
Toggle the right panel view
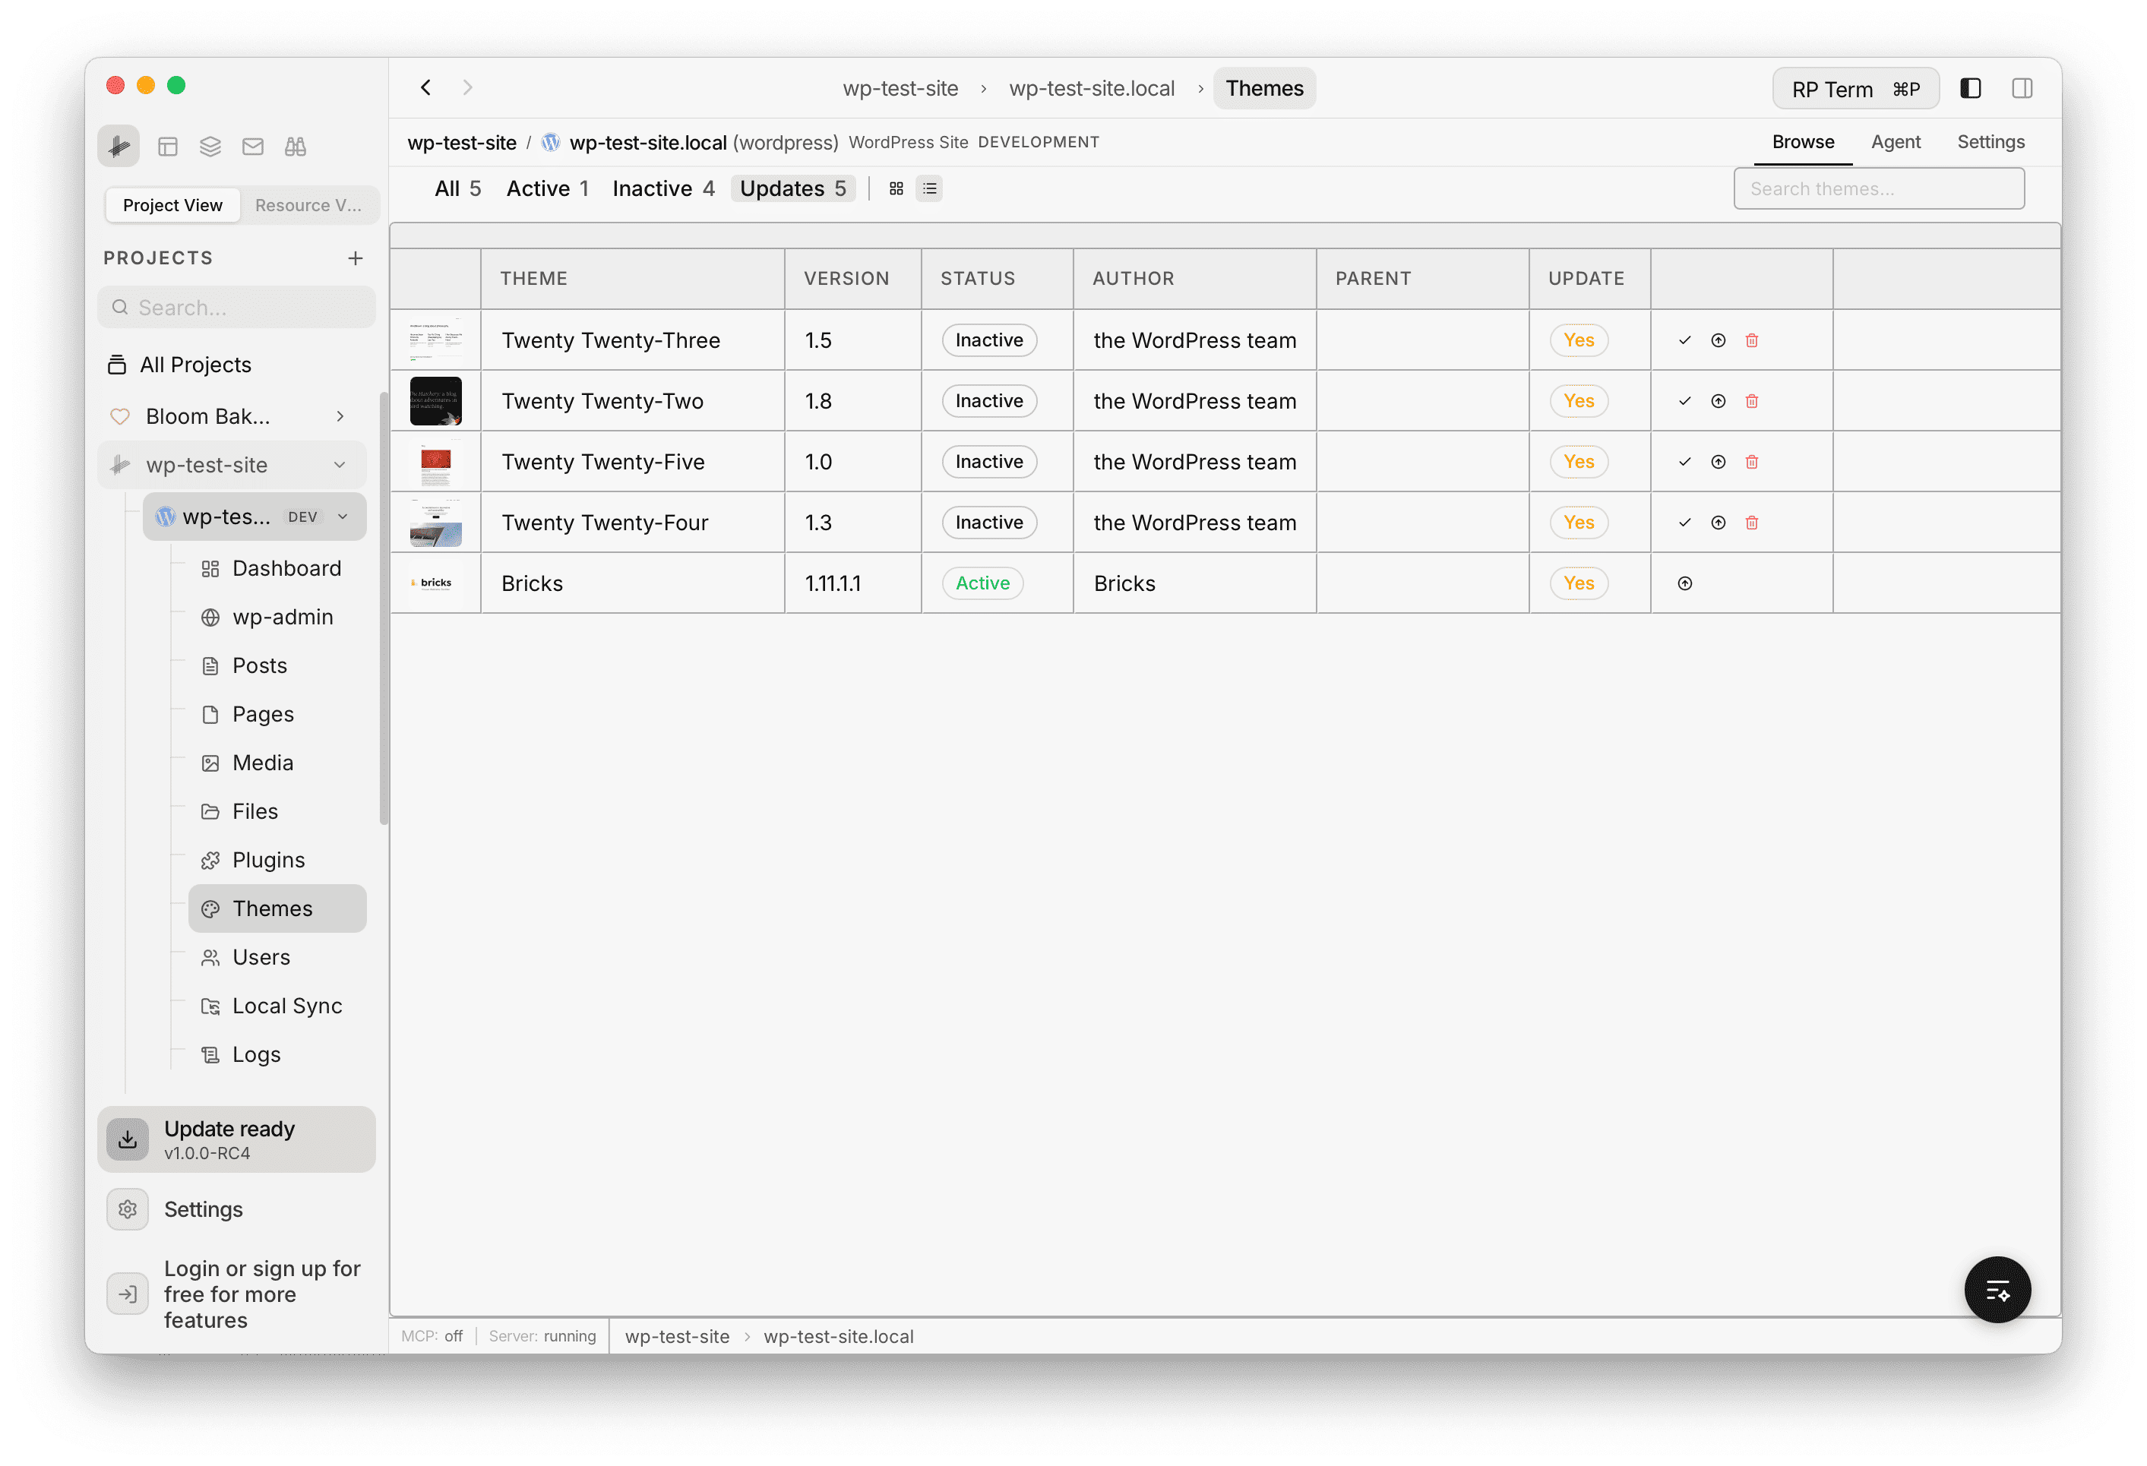(2022, 88)
